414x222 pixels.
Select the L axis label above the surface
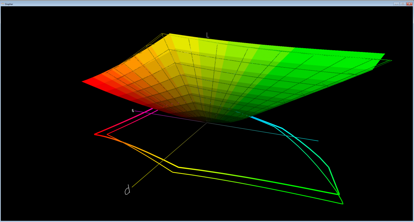pyautogui.click(x=208, y=35)
